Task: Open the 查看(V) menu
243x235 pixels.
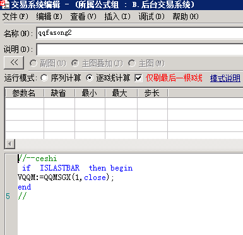Action: (x=83, y=16)
